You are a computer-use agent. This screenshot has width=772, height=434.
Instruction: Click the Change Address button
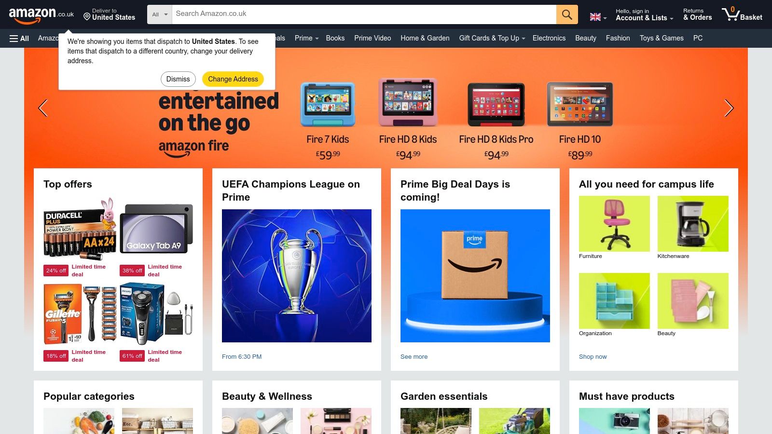tap(233, 79)
